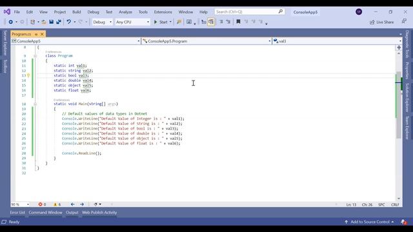Expand the Start button dropdown arrow
The width and height of the screenshot is (413, 232).
(x=170, y=22)
